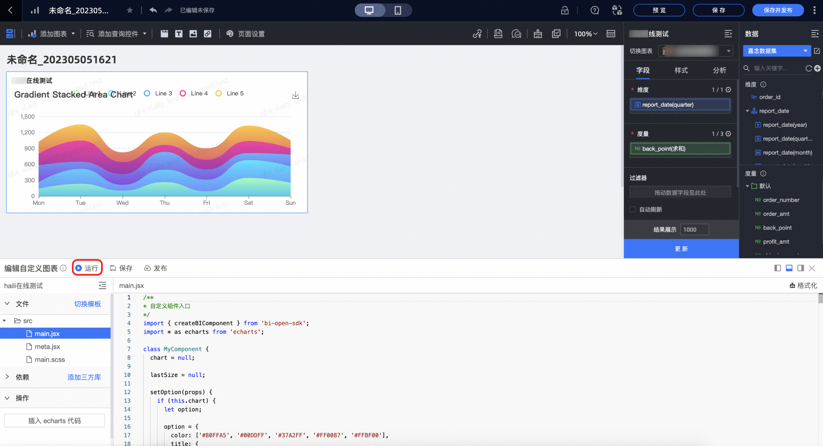The height and width of the screenshot is (446, 823).
Task: Click the lock icon in top bar
Action: (x=564, y=10)
